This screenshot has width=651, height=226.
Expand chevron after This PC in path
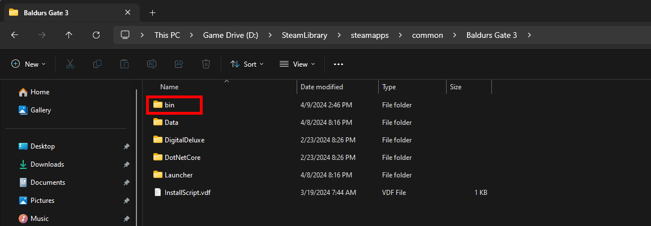click(x=191, y=35)
